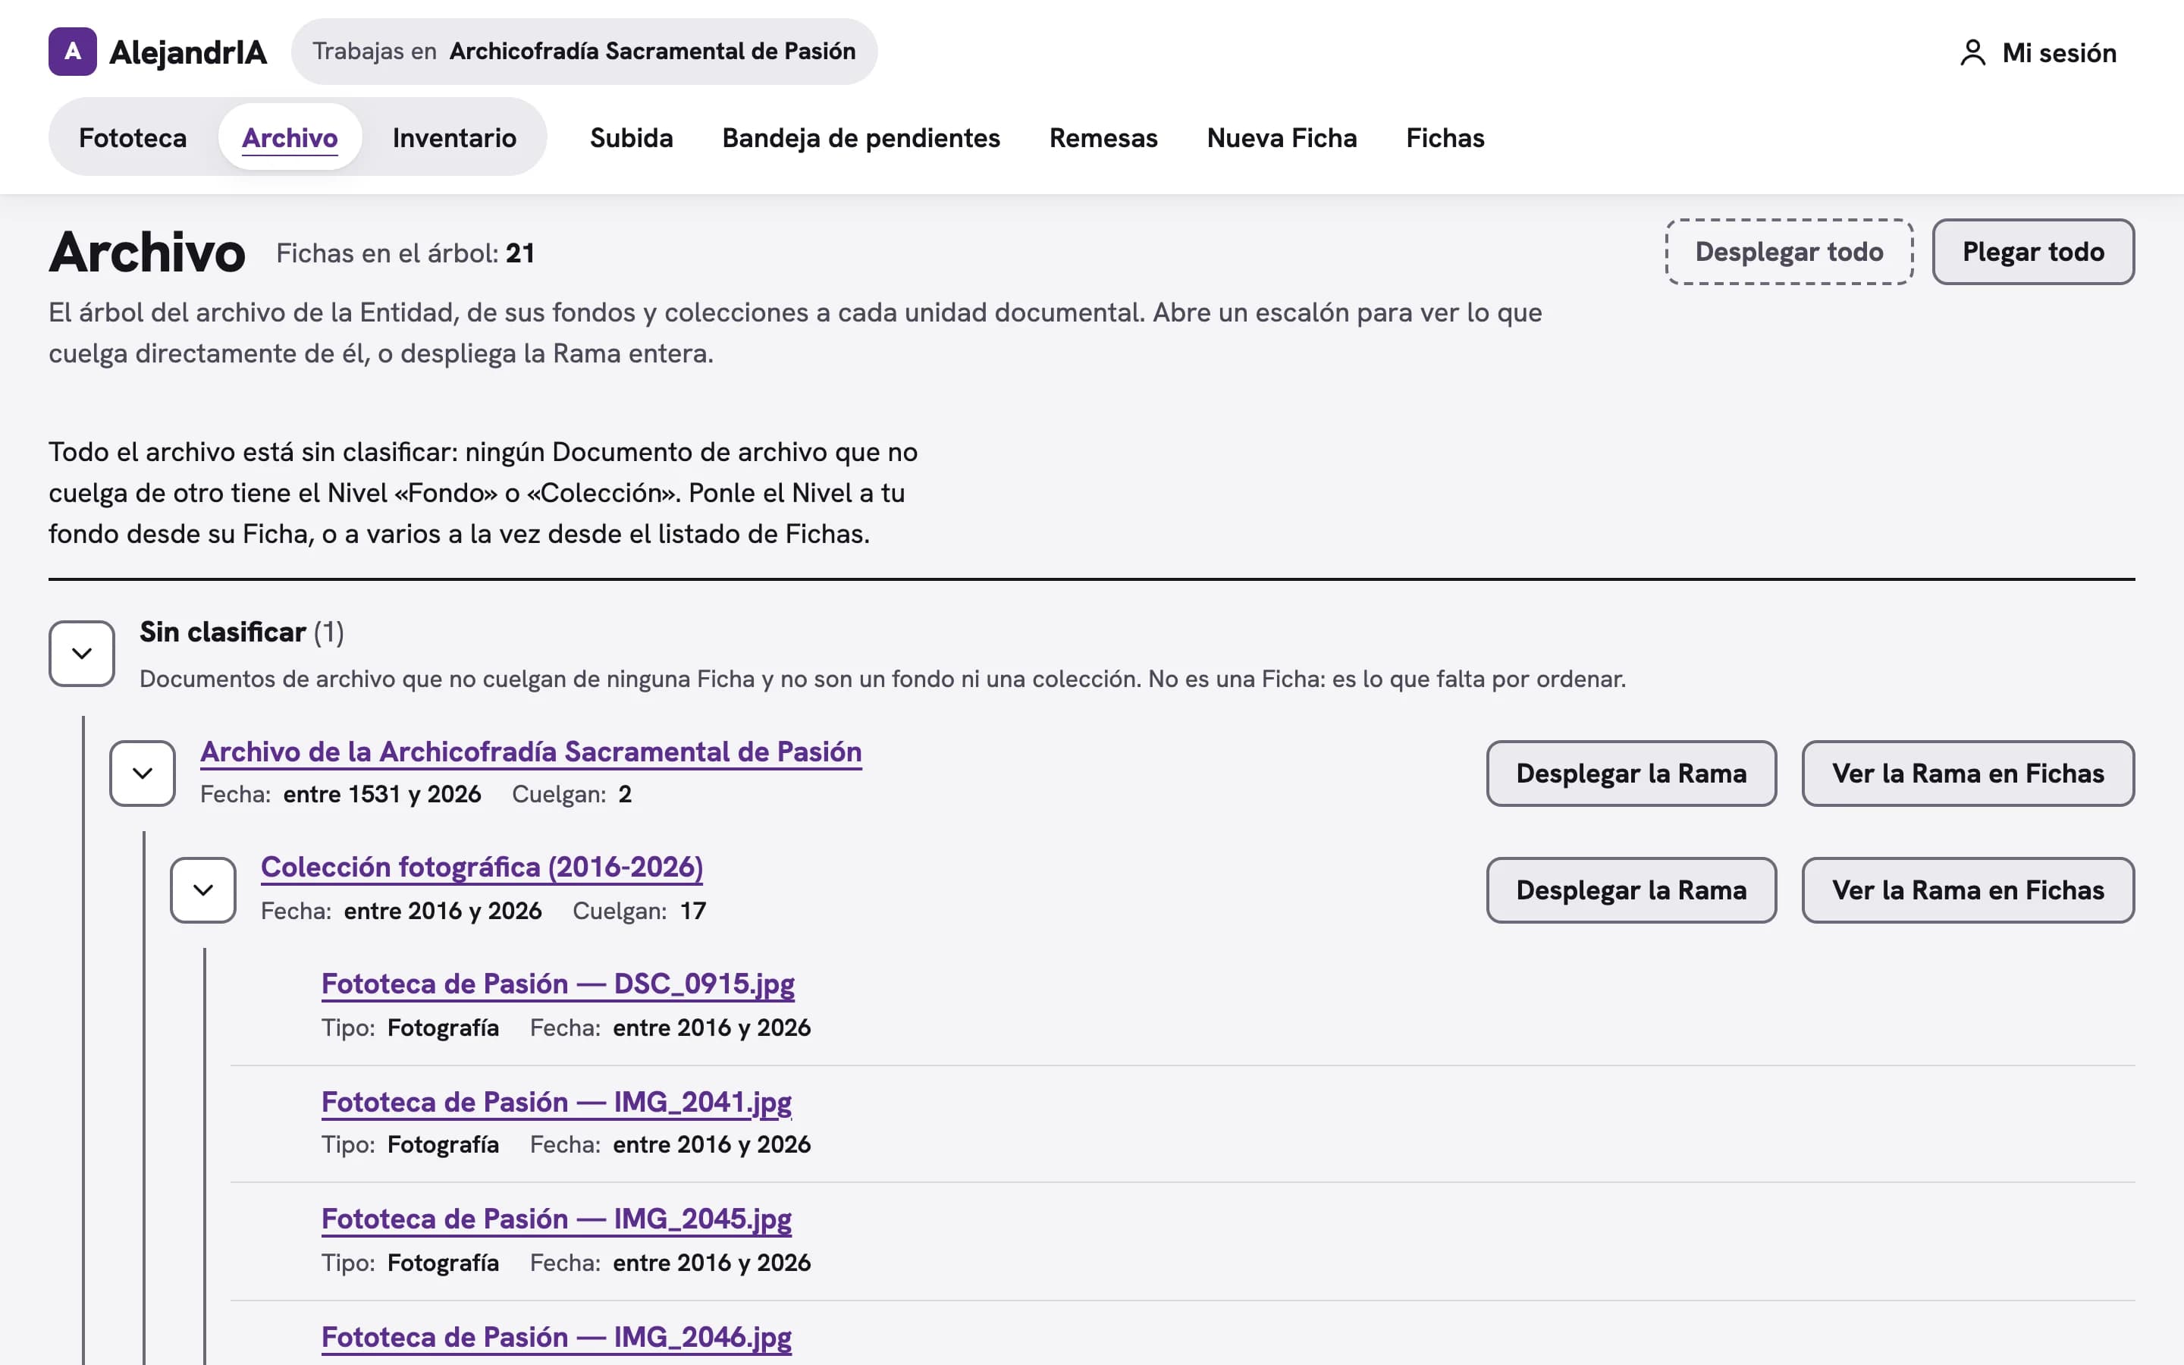Screen dimensions: 2184x1365
Task: Collapse Colección fotográfica node chevron
Action: click(203, 890)
